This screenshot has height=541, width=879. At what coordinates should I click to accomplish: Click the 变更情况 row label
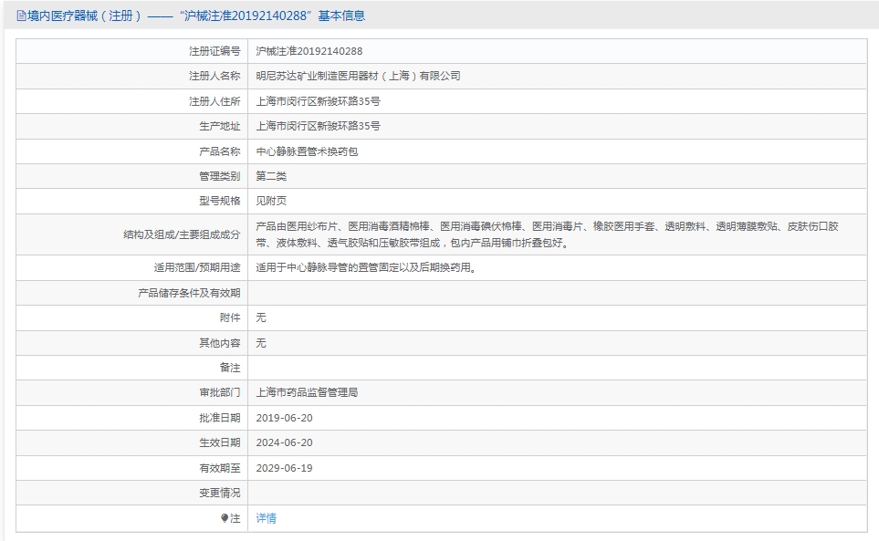click(220, 493)
